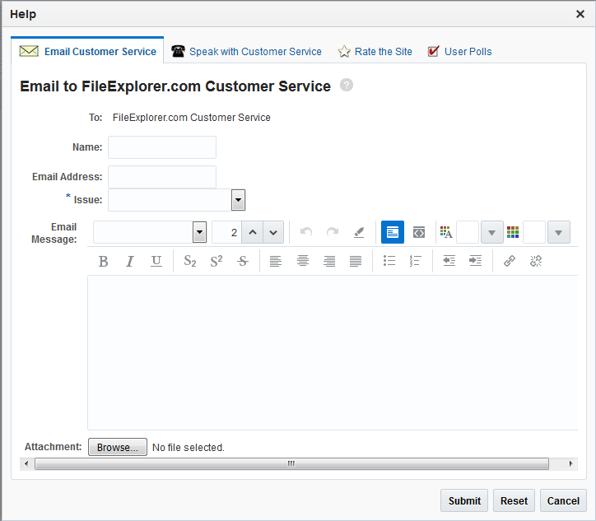Open the font family dropdown

pos(199,232)
